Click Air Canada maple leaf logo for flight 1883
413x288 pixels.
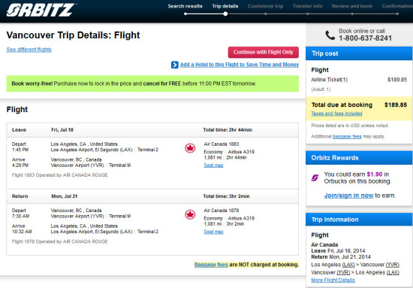[x=190, y=148]
